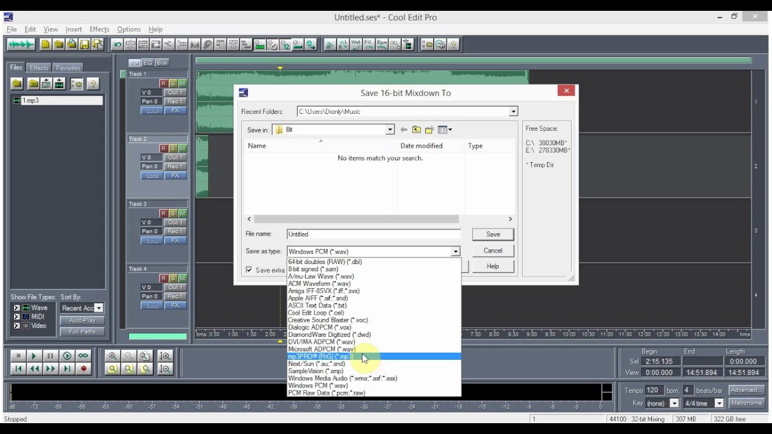Click the Play Looped infinity button
The width and height of the screenshot is (772, 434).
tap(83, 356)
